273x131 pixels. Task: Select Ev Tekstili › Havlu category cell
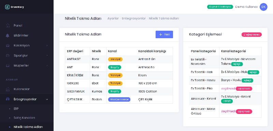pyautogui.click(x=204, y=81)
